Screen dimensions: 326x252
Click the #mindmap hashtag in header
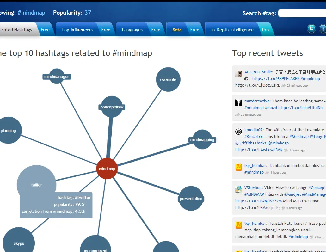click(x=31, y=13)
